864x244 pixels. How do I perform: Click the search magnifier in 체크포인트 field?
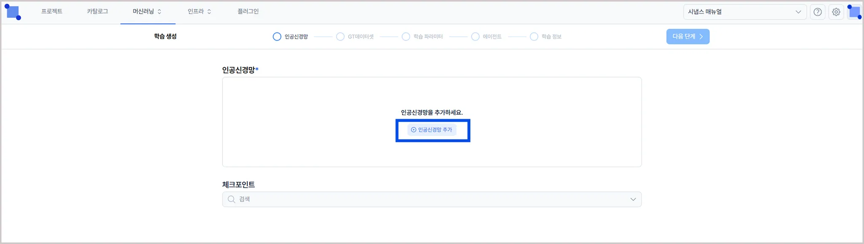231,199
